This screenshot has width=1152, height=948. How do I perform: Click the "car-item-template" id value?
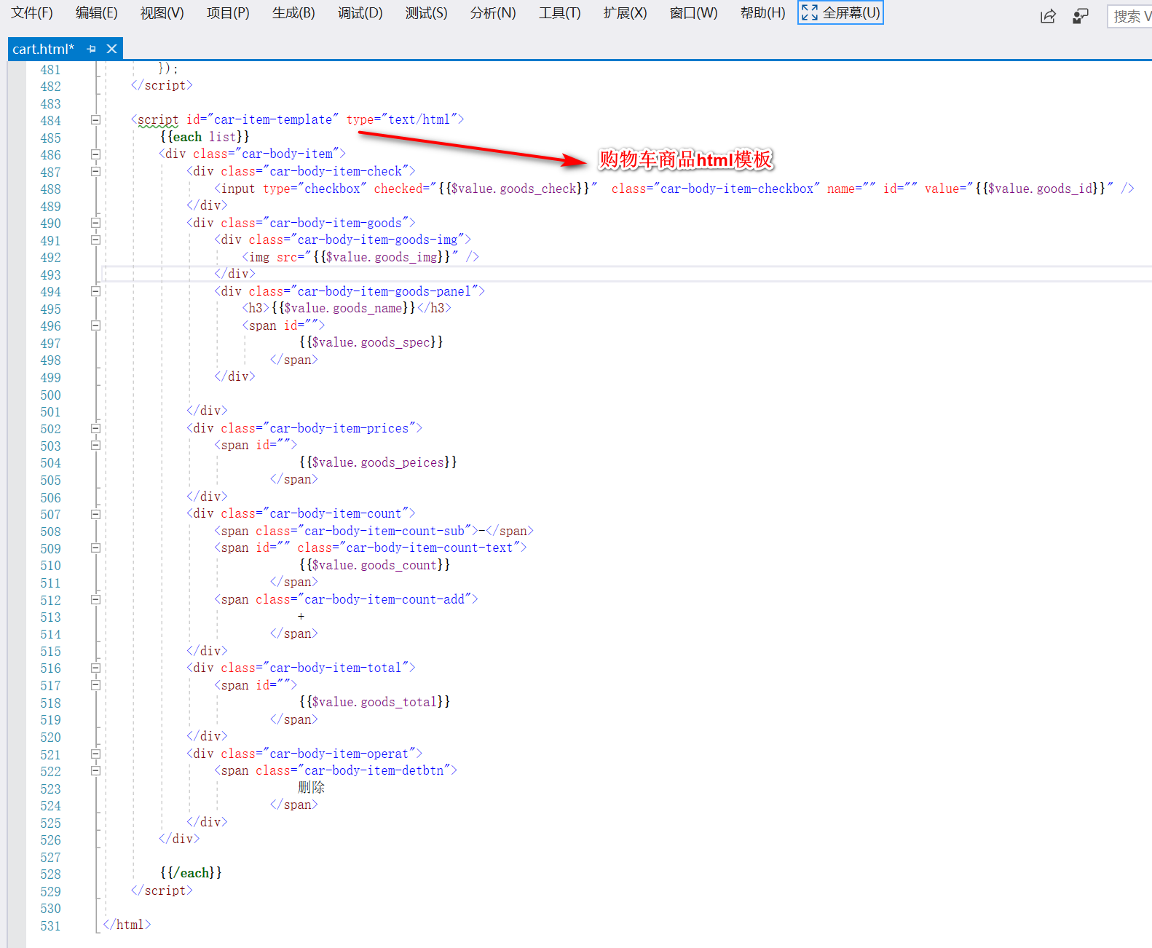click(273, 119)
